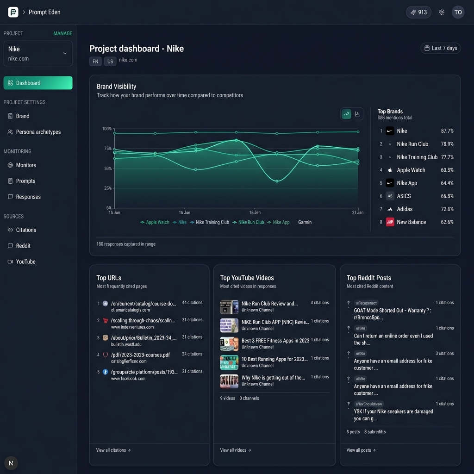474x474 pixels.
Task: Select the Monitors icon under Monitoring
Action: [10, 165]
